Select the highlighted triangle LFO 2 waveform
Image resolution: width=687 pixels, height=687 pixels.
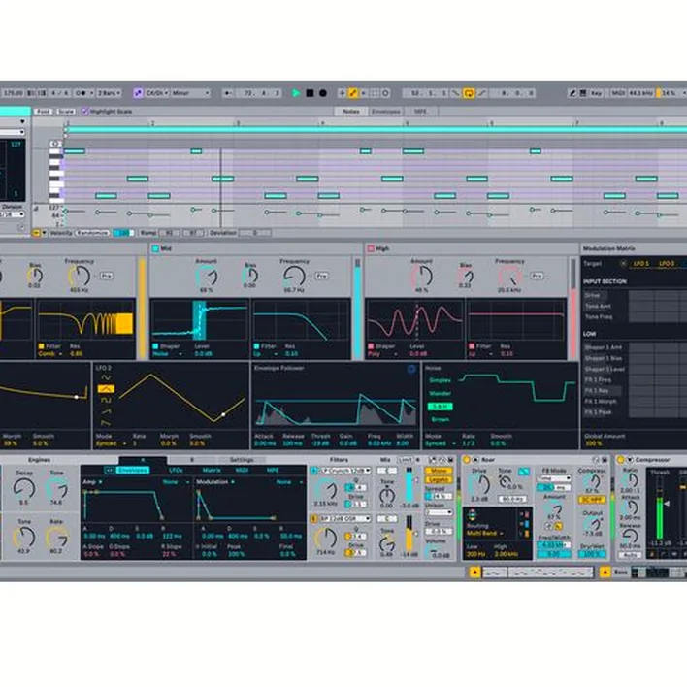click(106, 389)
